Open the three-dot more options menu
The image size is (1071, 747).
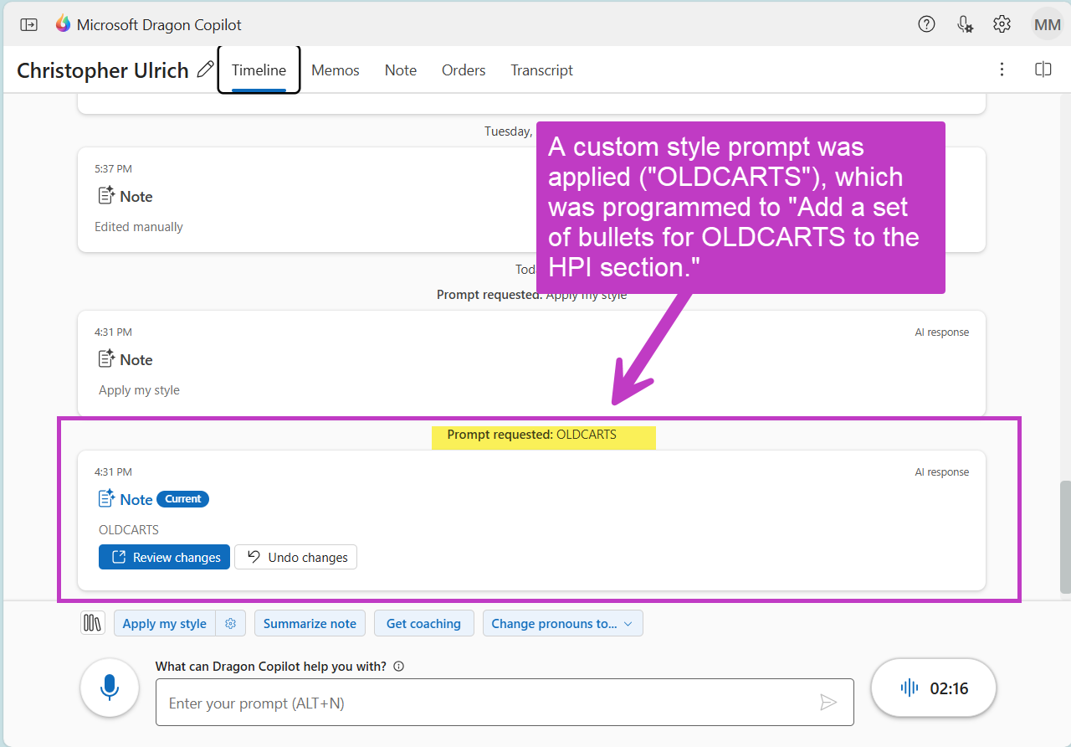pos(1002,70)
